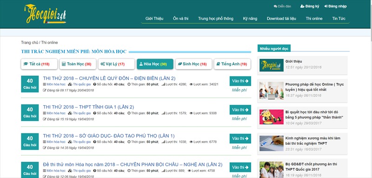The width and height of the screenshot is (372, 178).
Task: Open Giới thiệu sidebar article
Action: pyautogui.click(x=293, y=62)
